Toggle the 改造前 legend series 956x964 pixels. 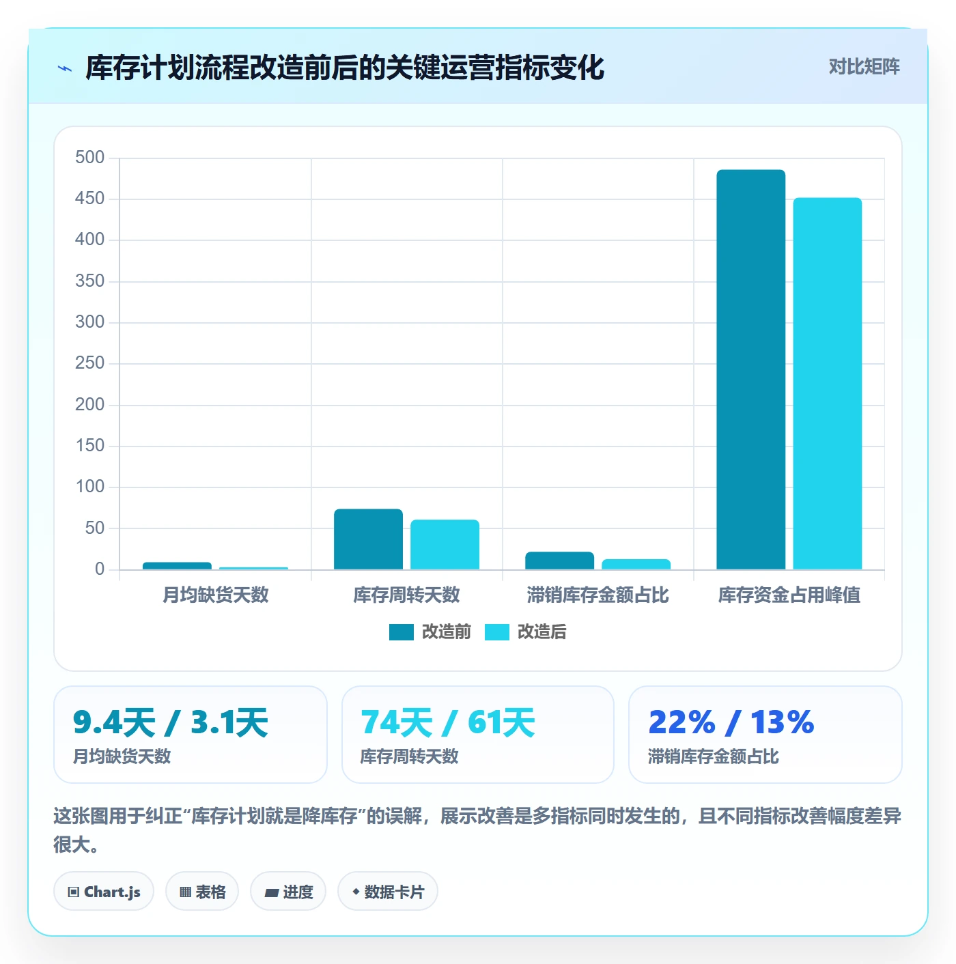(430, 632)
